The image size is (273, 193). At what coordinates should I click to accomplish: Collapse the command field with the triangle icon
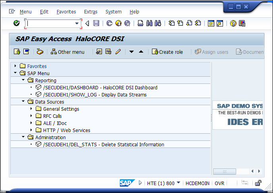coord(87,23)
